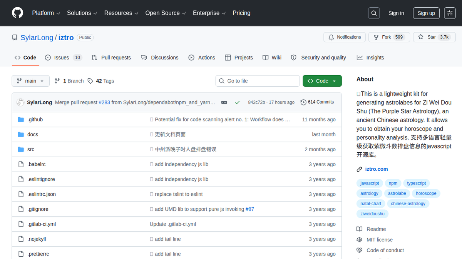Click the Readme book icon
This screenshot has width=462, height=259.
pos(359,229)
